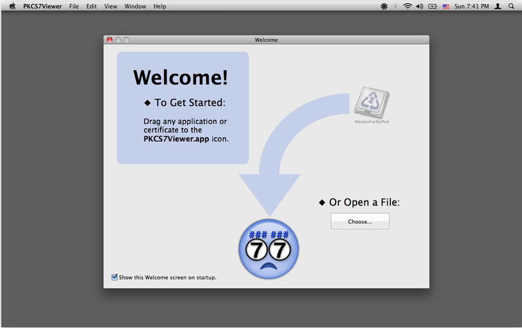
Task: Click the Wi-Fi status icon
Action: (x=407, y=7)
